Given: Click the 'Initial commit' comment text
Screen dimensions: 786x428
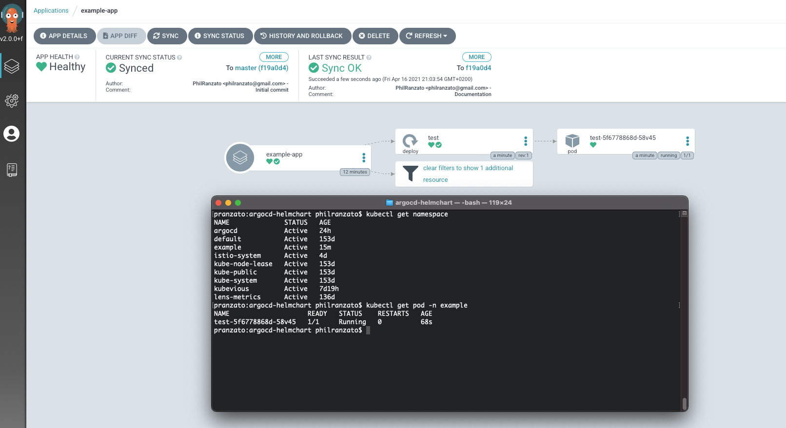Looking at the screenshot, I should click(x=272, y=90).
